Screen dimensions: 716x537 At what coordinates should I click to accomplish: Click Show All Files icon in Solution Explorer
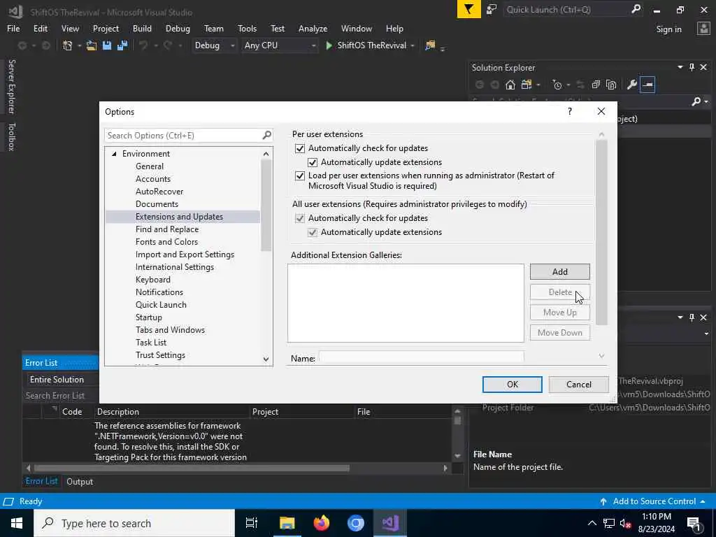coord(611,85)
